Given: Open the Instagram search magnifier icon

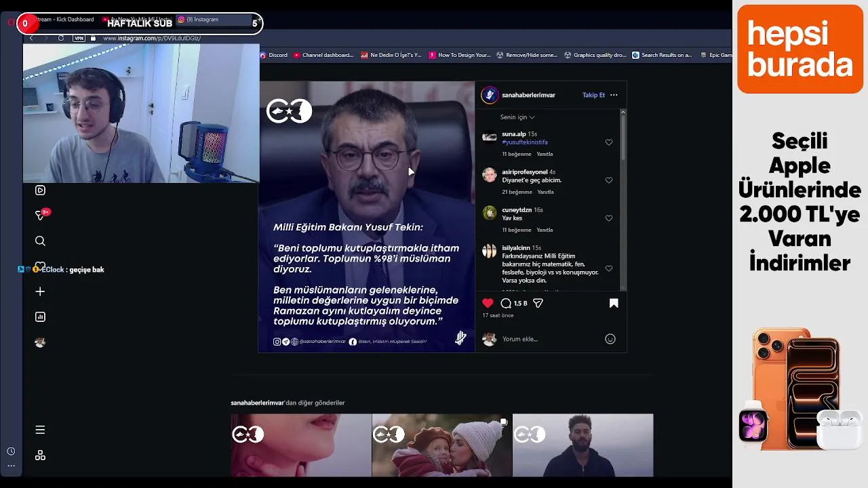Looking at the screenshot, I should tap(40, 241).
